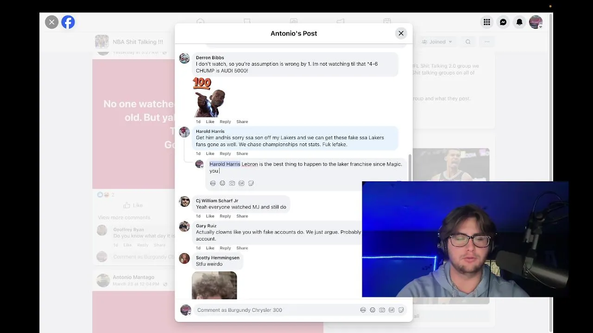Search within the group using magnifier icon
The height and width of the screenshot is (333, 593).
click(468, 42)
